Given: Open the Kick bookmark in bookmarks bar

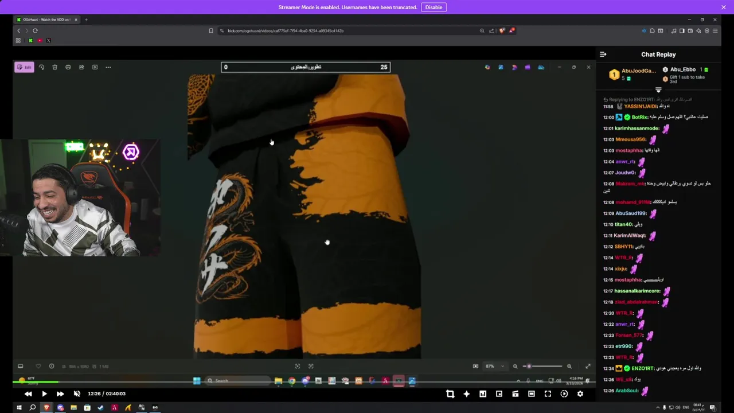Looking at the screenshot, I should [x=30, y=41].
